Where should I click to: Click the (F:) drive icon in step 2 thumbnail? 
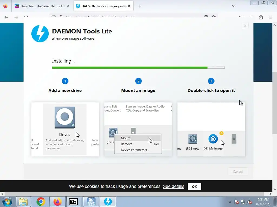[113, 133]
